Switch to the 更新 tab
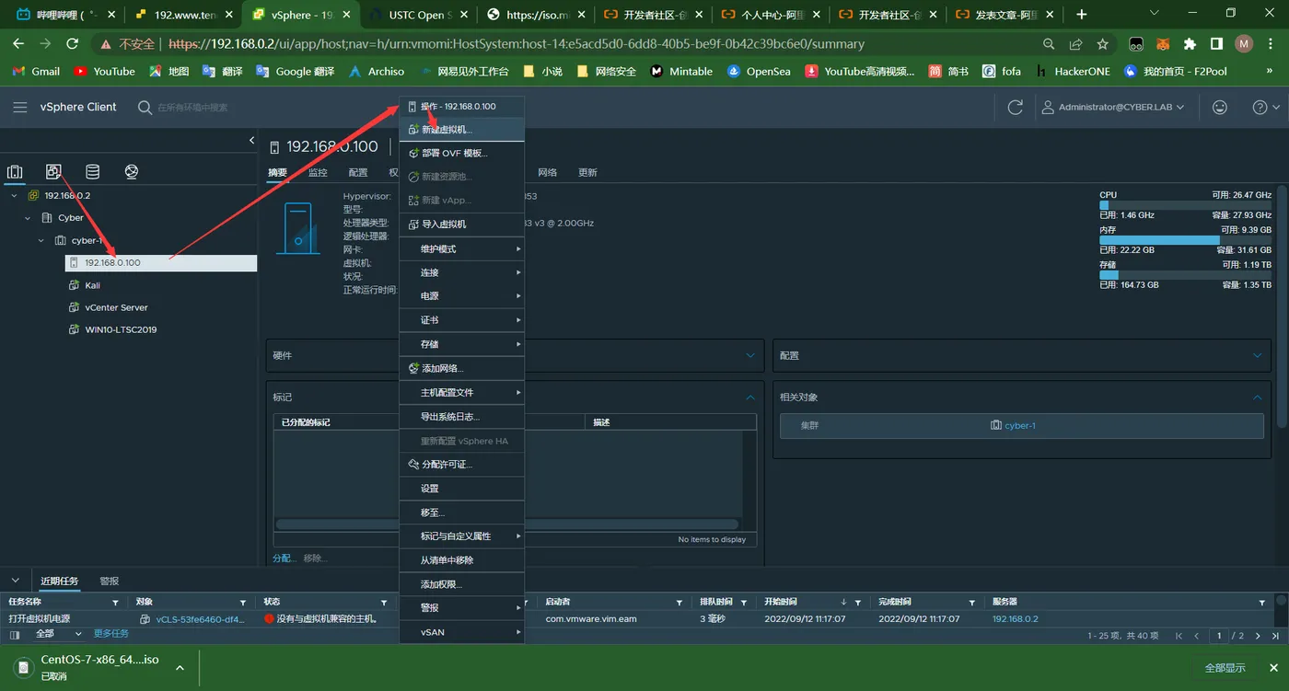The height and width of the screenshot is (691, 1289). coord(587,173)
